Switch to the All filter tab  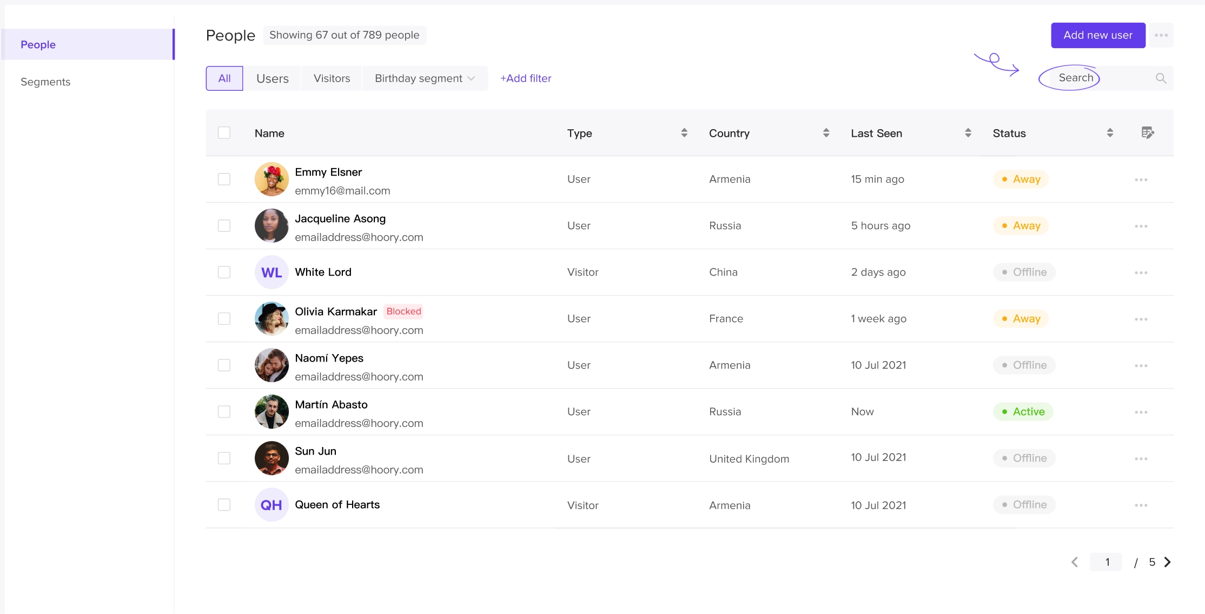pos(224,78)
